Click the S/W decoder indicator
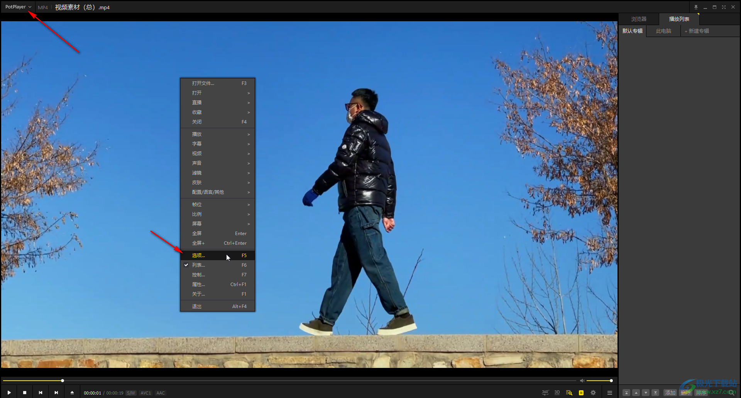The image size is (741, 398). click(131, 393)
